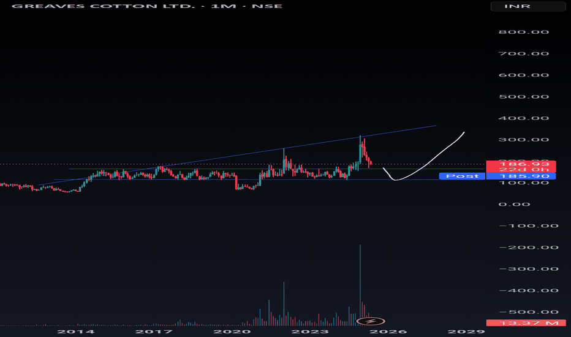Viewport: 571px width, 337px height.
Task: Click the 800.00 price axis label
Action: pyautogui.click(x=524, y=32)
